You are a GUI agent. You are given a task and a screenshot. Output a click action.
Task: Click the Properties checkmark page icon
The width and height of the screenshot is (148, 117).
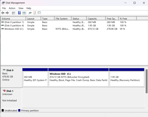click(x=35, y=13)
